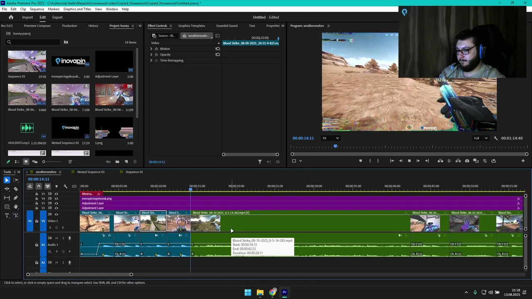Select the Track Select Forward tool
The height and width of the screenshot is (299, 532).
click(16, 180)
